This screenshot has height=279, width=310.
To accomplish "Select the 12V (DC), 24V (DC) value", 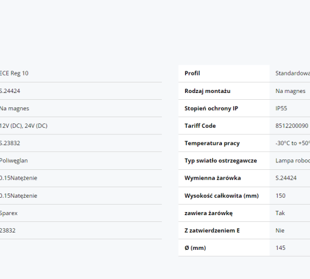I will tap(24, 126).
